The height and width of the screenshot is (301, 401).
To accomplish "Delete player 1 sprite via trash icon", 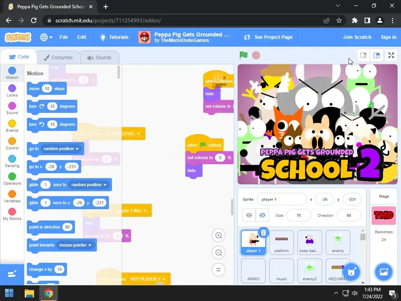I will 263,232.
